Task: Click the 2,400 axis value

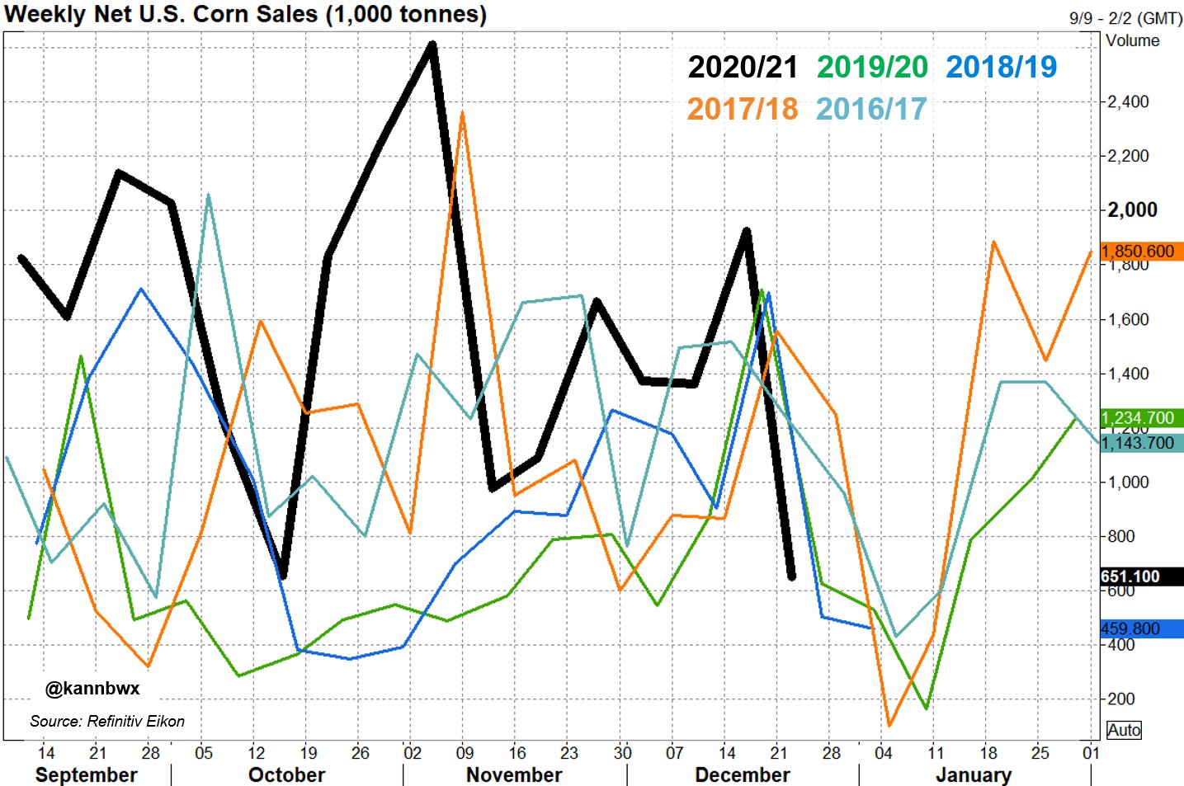Action: click(1128, 101)
